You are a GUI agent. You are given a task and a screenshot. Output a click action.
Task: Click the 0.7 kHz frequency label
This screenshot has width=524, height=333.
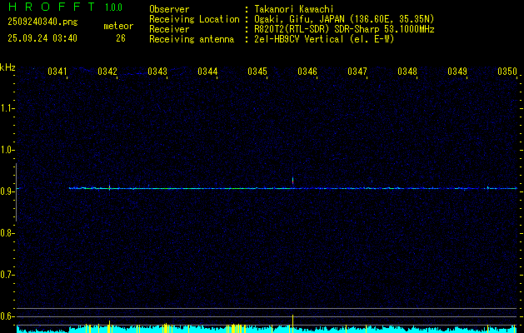coord(7,275)
